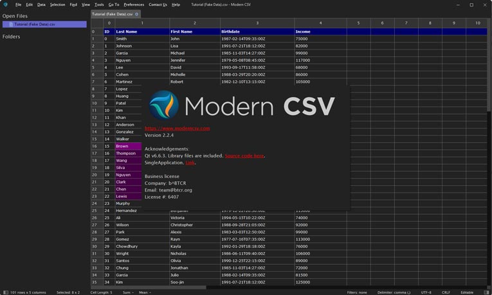The image size is (492, 295).
Task: Open the View menu
Action: [x=86, y=4]
